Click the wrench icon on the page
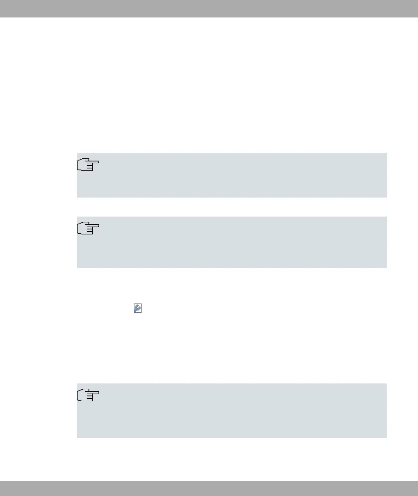This screenshot has height=496, width=418. click(x=138, y=309)
